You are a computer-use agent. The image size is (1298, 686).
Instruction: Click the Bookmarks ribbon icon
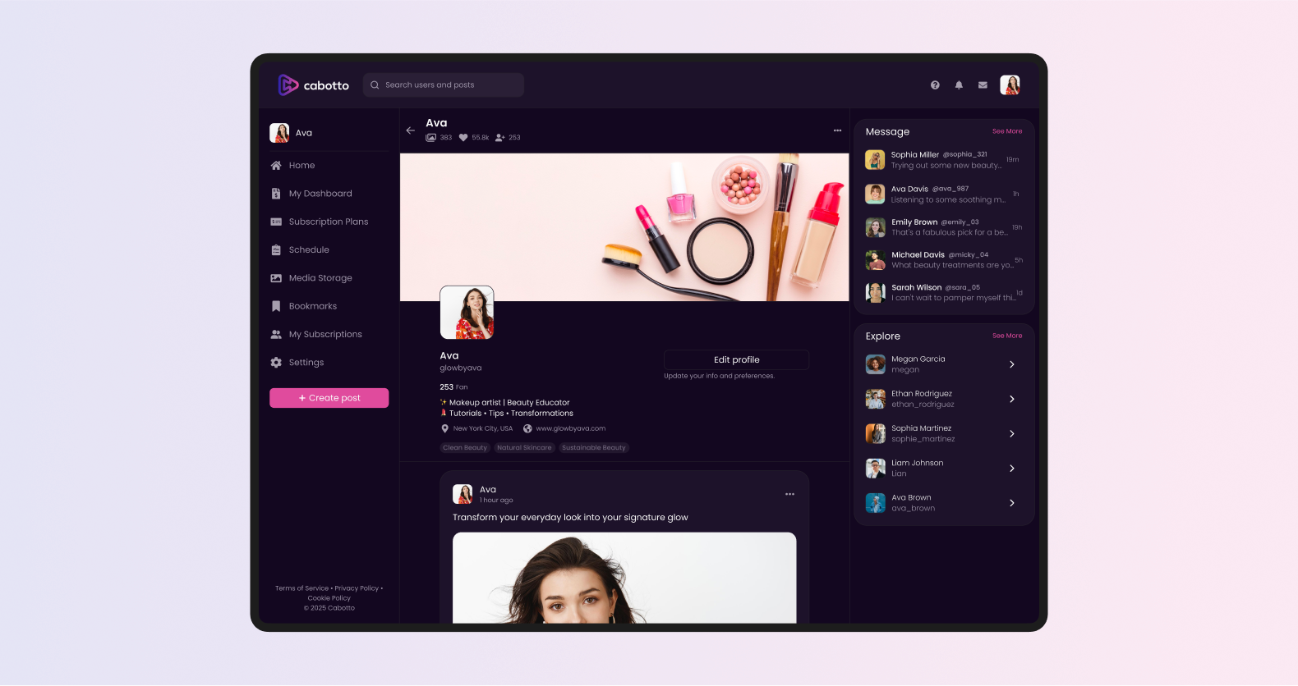click(276, 306)
